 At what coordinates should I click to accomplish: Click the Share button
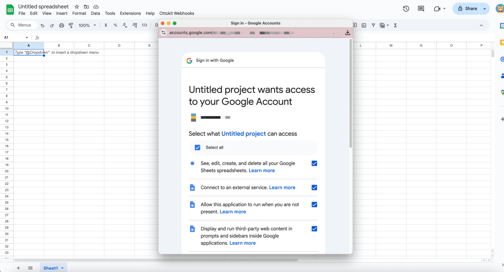(468, 8)
